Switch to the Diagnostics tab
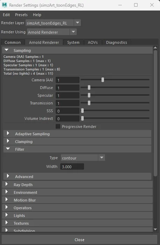160x245 pixels. coord(117,42)
